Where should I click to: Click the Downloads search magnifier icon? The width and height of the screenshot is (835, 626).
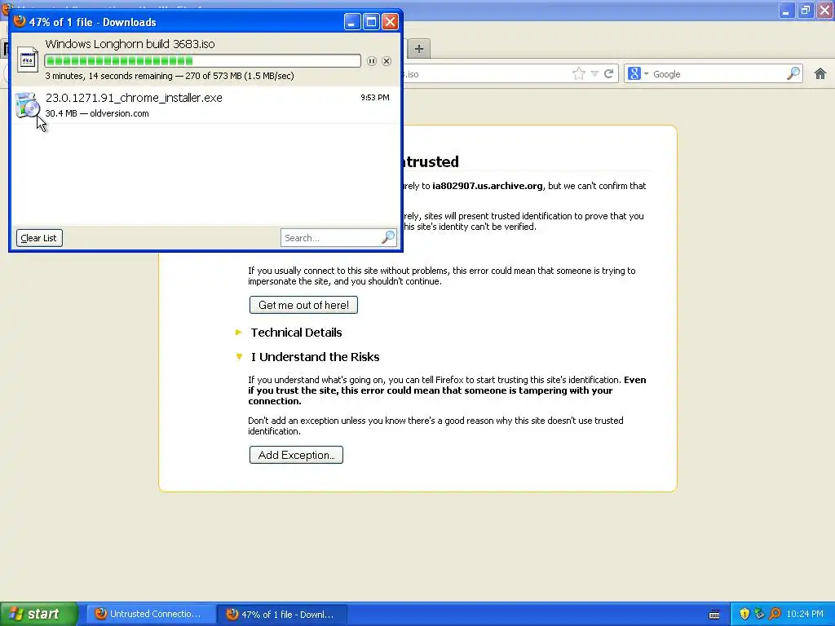389,237
